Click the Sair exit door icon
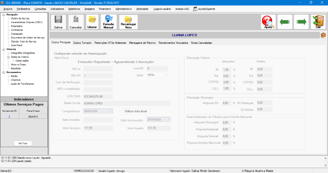 click(318, 22)
